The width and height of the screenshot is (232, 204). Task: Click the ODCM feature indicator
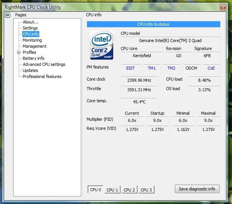[192, 69]
